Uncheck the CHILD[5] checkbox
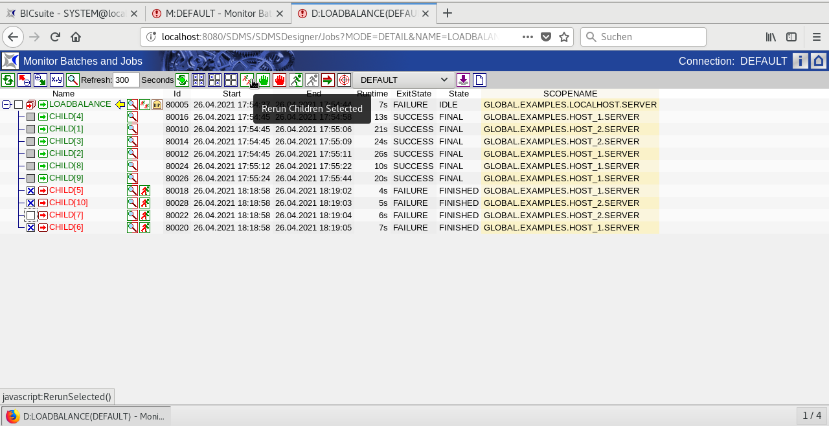The image size is (829, 426). click(30, 191)
